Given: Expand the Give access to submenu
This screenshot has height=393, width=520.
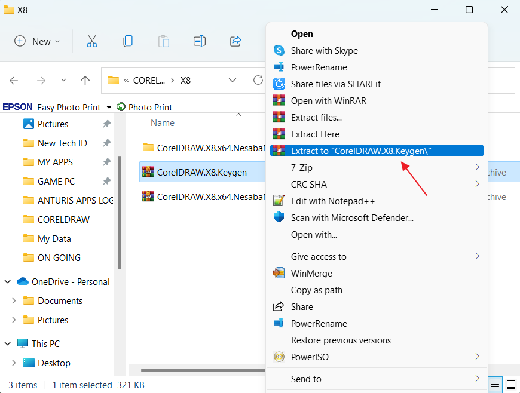Looking at the screenshot, I should [377, 256].
